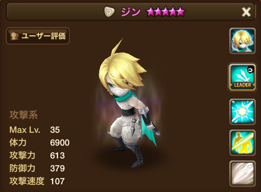Select the white kunai skill icon
This screenshot has height=192, width=261.
pos(242,174)
